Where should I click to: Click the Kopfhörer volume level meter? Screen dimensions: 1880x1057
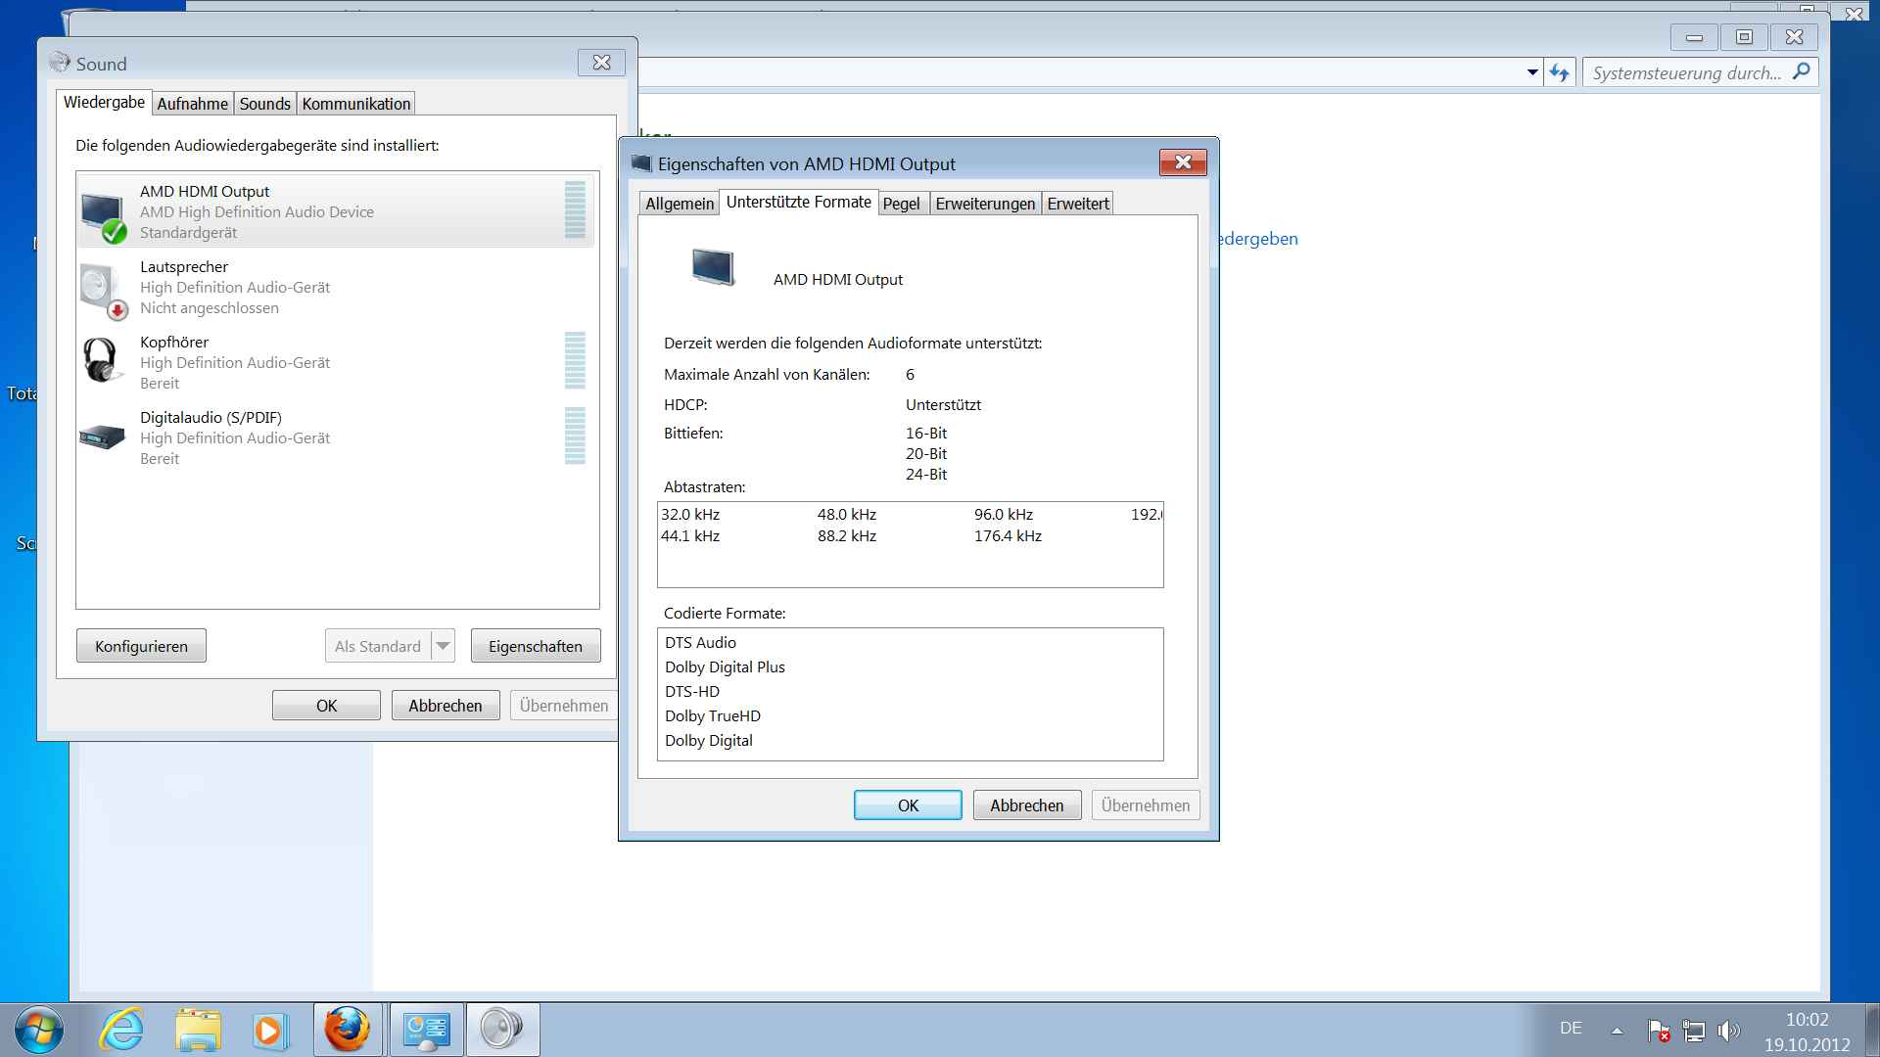[x=575, y=360]
